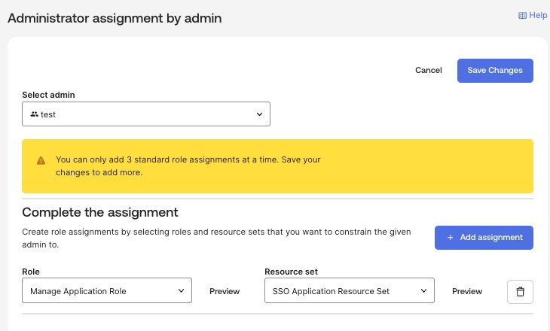This screenshot has height=331, width=550.
Task: Click the trash icon to delete assignment
Action: (x=520, y=291)
